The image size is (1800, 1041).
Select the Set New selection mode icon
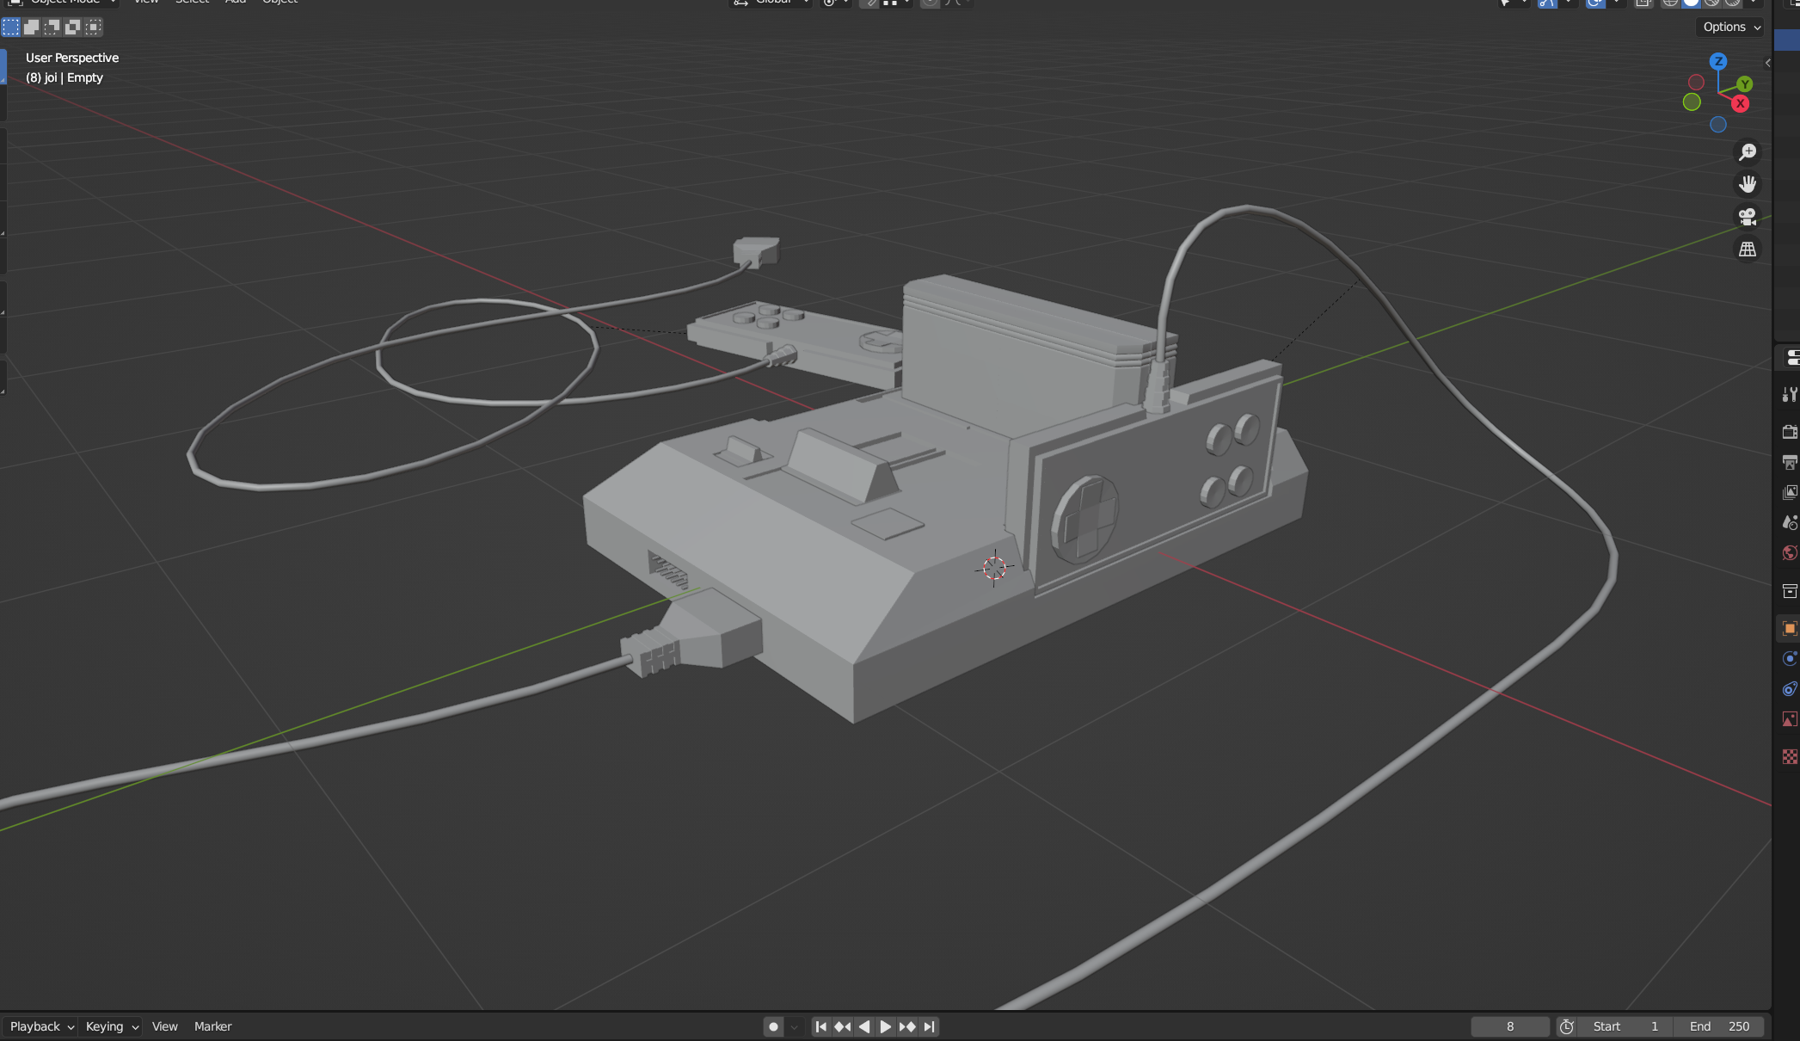click(x=10, y=28)
